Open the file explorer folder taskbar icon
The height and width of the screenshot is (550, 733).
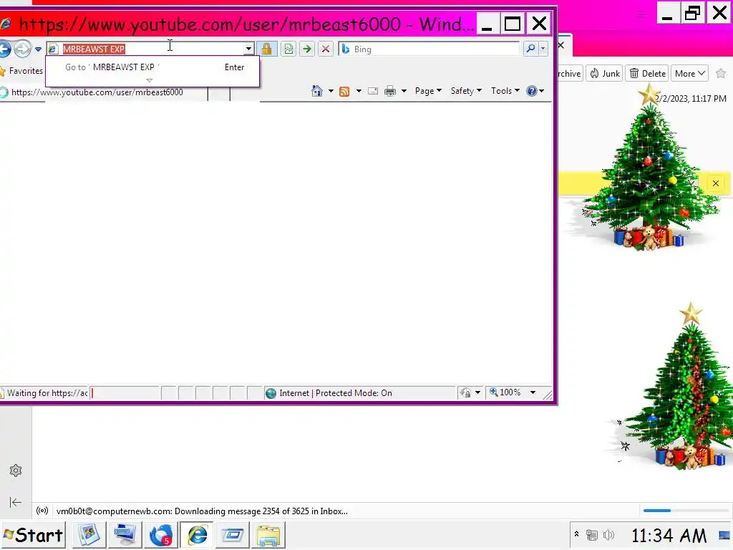click(268, 535)
